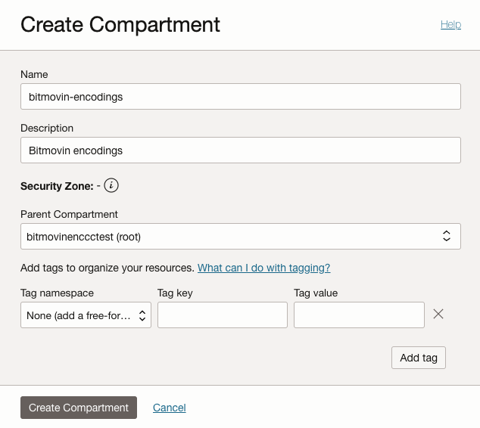Click the Tag value column label

coord(316,293)
